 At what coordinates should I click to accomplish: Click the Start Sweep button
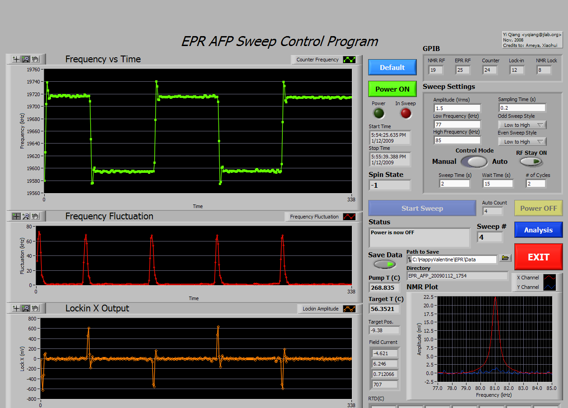tap(422, 208)
